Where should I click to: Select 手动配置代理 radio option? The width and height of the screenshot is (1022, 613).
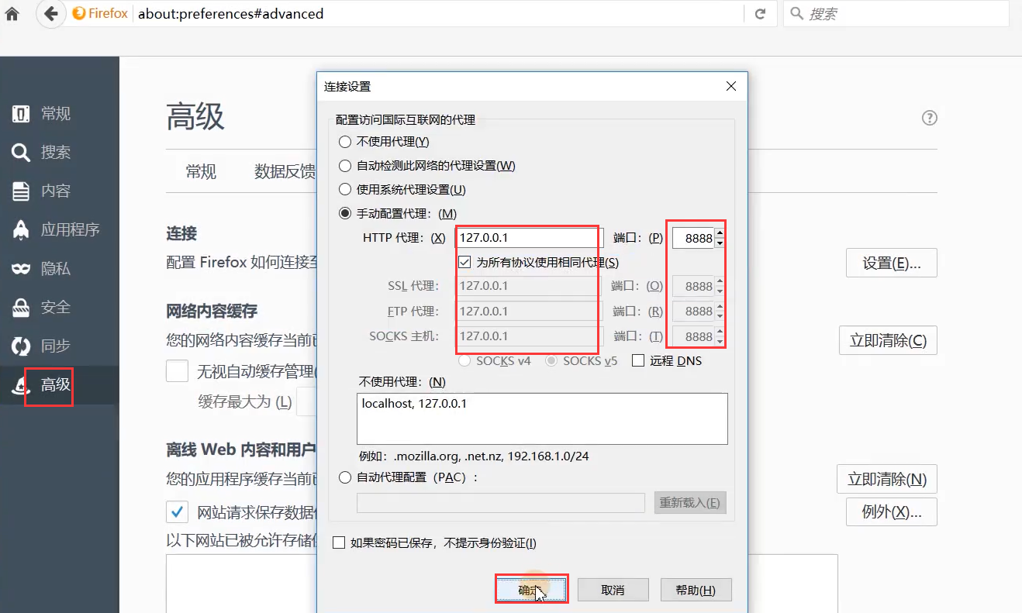click(x=345, y=214)
